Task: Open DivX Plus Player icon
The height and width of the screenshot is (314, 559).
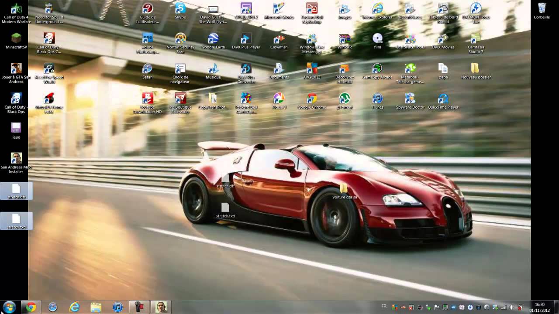Action: click(246, 41)
